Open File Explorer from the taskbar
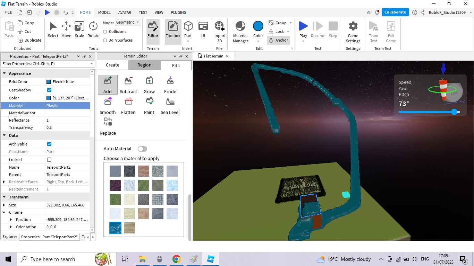The width and height of the screenshot is (474, 266). pos(142,259)
